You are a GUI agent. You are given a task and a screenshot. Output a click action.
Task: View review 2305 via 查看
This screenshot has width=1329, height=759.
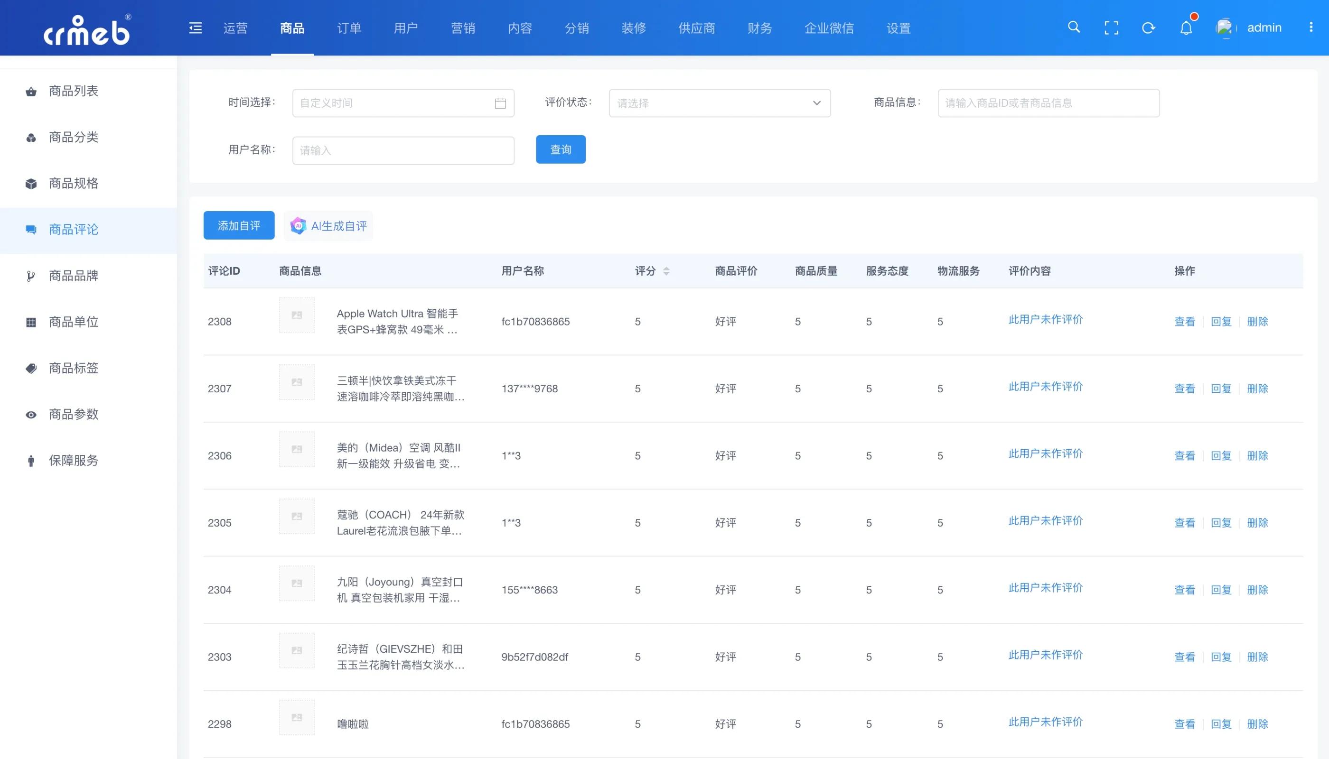tap(1185, 523)
